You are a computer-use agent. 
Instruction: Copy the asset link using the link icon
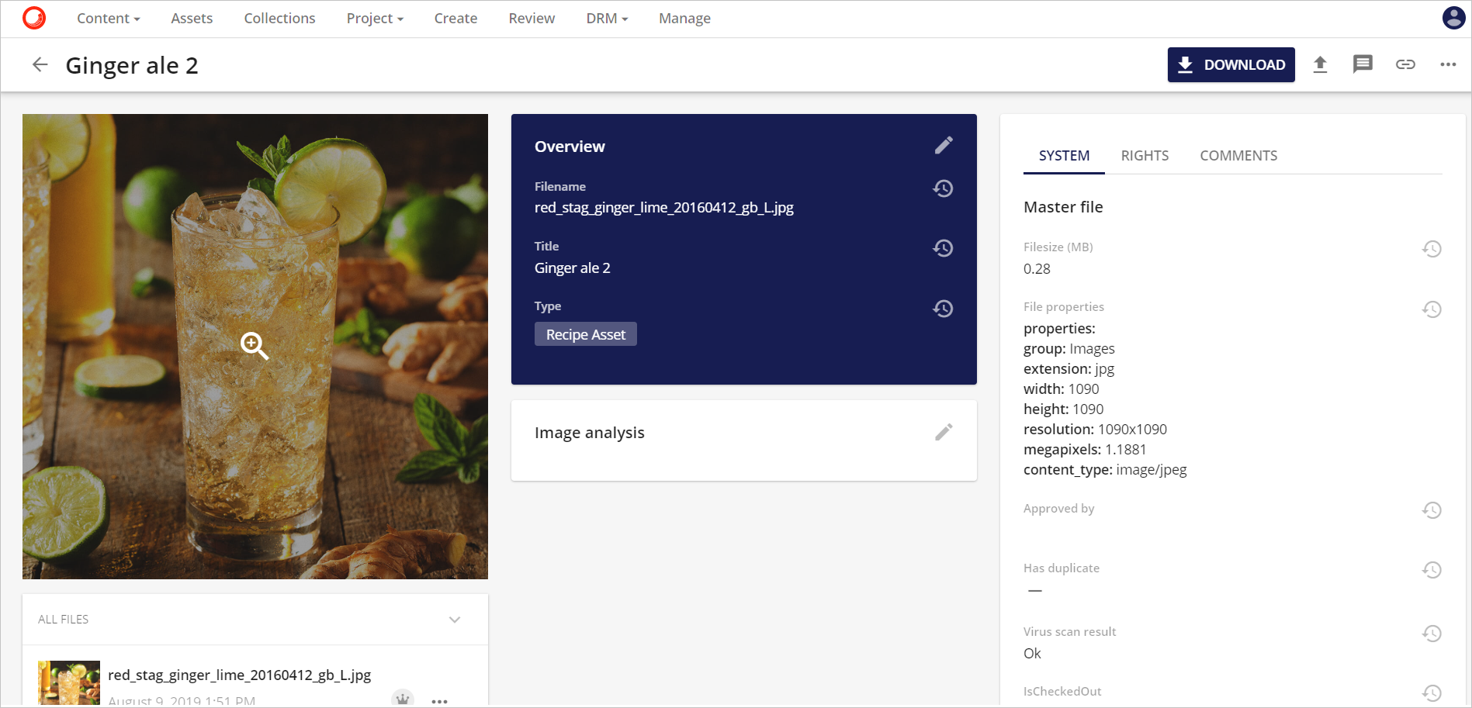1405,64
